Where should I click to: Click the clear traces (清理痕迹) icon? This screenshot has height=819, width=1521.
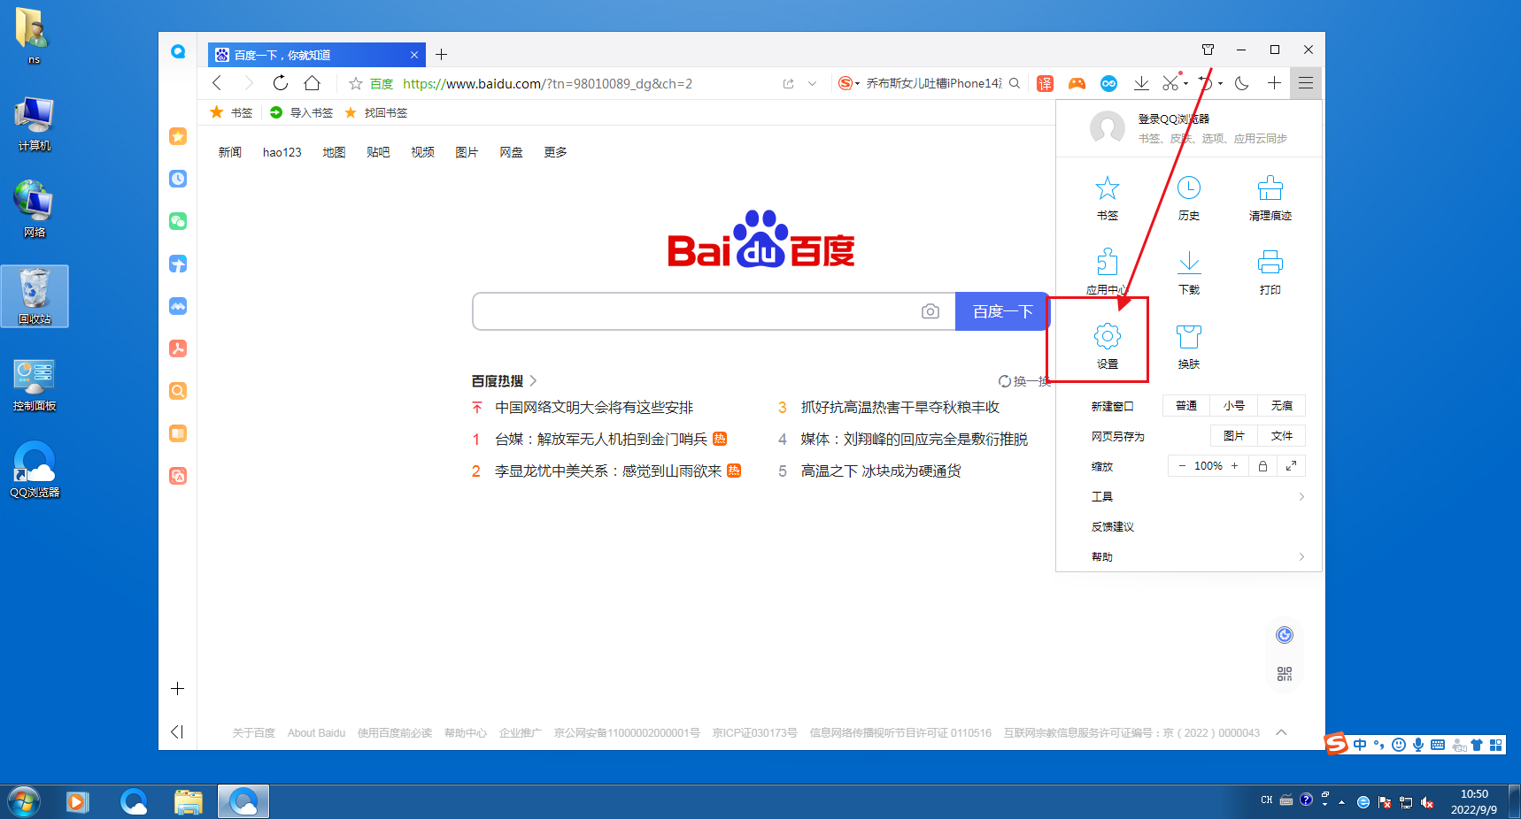[x=1270, y=188]
